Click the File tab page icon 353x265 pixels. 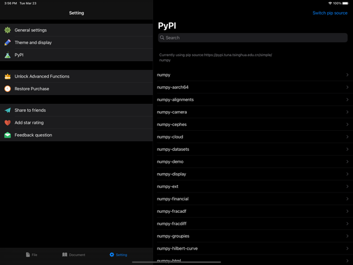pyautogui.click(x=27, y=255)
